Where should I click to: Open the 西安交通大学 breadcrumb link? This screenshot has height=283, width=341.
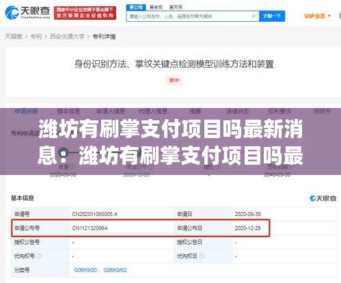[x=67, y=36]
